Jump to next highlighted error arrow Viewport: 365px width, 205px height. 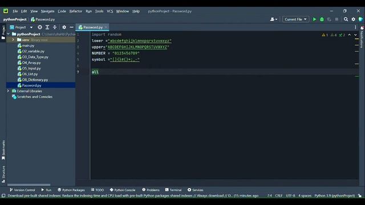click(355, 35)
